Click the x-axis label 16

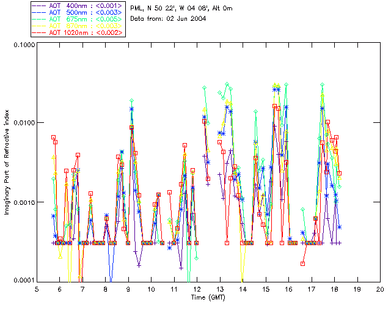289,289
